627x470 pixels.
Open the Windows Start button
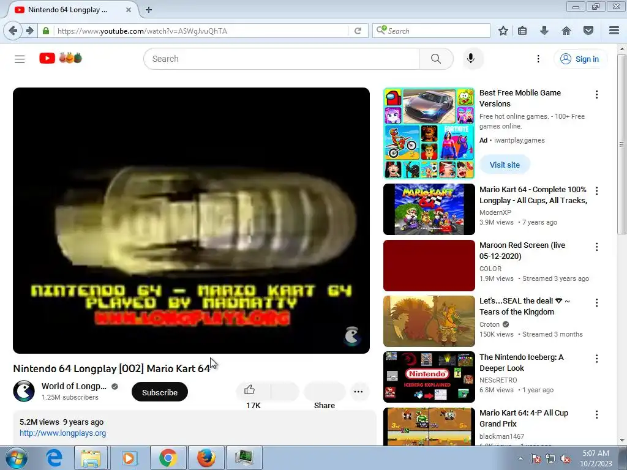[16, 458]
